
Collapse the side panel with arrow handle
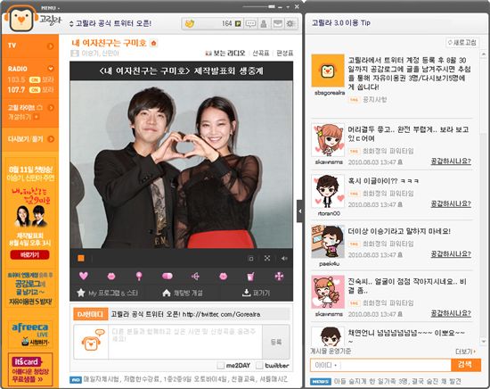point(299,211)
